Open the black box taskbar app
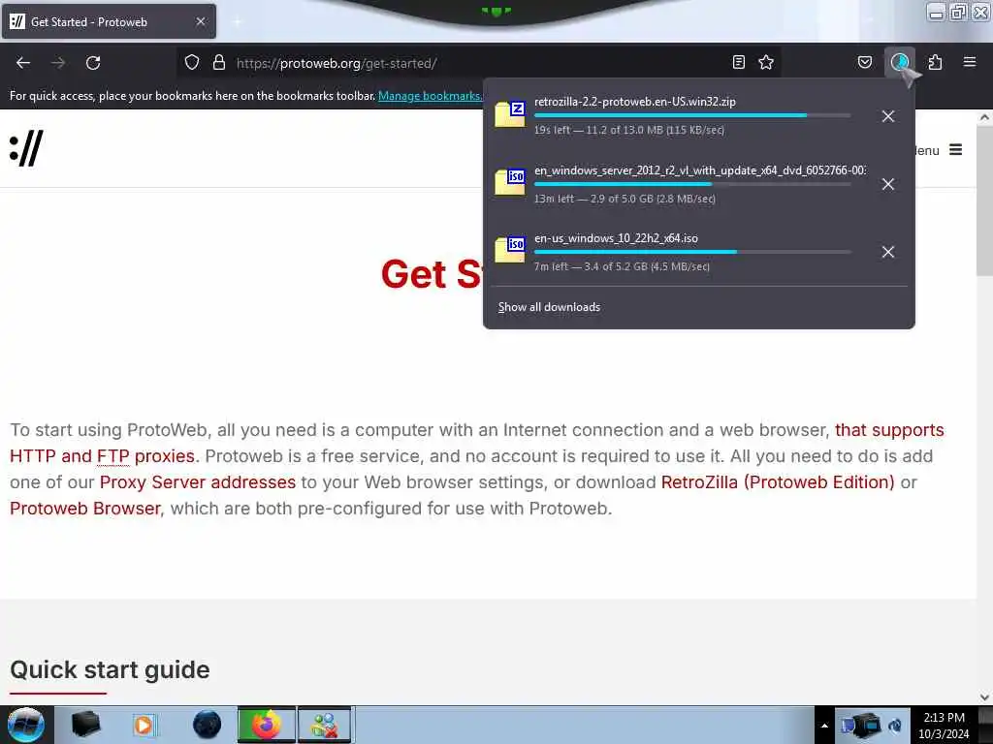This screenshot has width=993, height=744. tap(85, 725)
